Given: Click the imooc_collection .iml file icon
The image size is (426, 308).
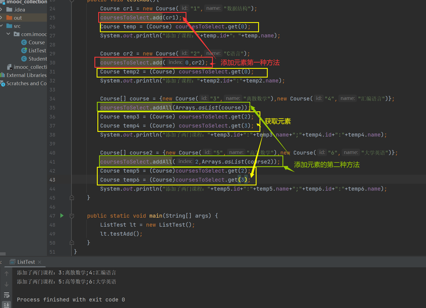Looking at the screenshot, I should [10, 67].
